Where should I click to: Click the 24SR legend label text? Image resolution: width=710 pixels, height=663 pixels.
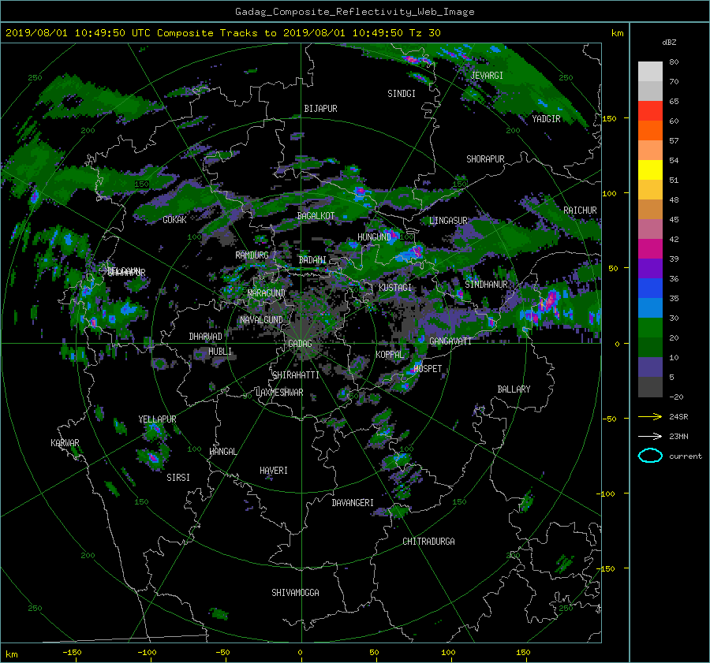[678, 417]
